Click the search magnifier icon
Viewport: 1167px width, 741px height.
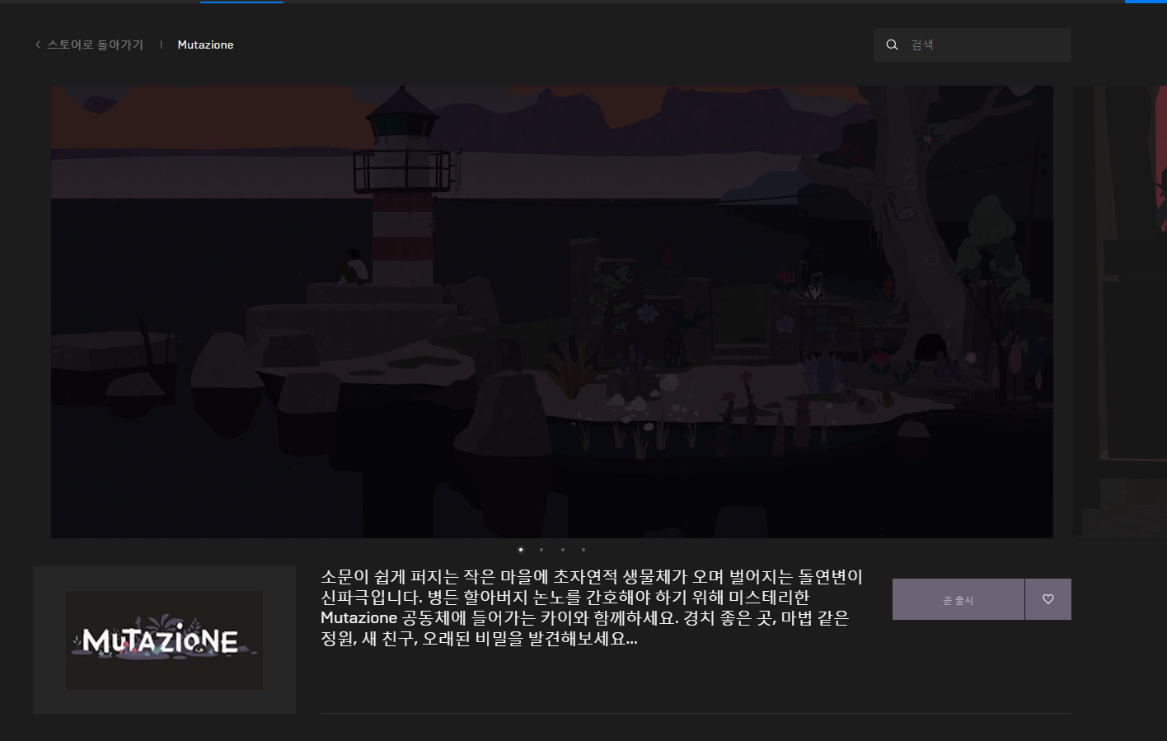click(x=892, y=45)
